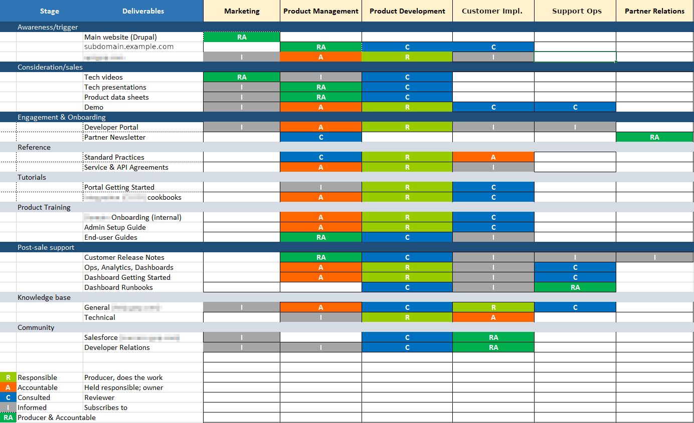Select Support Ops RA cell for Dashboard Runbooks
Viewport: 694px width, 423px height.
[575, 287]
